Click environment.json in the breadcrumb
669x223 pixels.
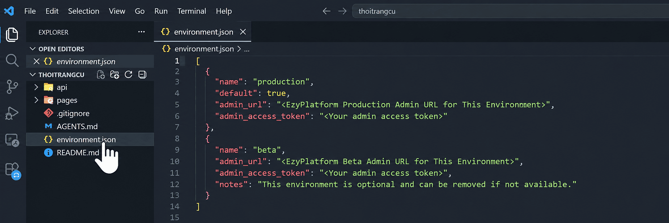(204, 49)
